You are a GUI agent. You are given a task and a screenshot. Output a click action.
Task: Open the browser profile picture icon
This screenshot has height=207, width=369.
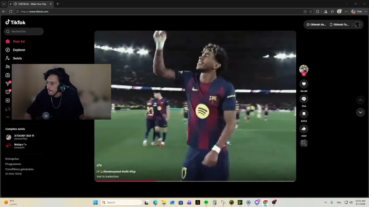pyautogui.click(x=339, y=11)
